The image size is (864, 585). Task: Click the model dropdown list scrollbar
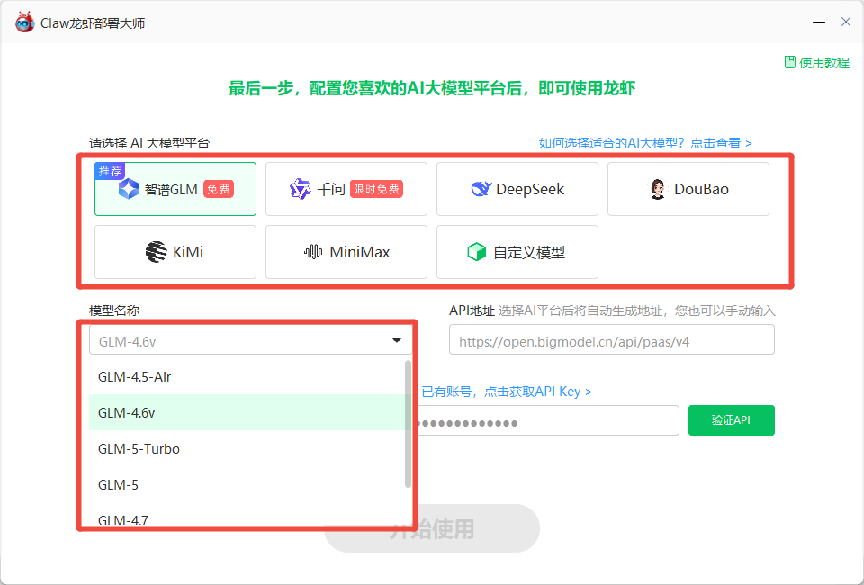(408, 424)
